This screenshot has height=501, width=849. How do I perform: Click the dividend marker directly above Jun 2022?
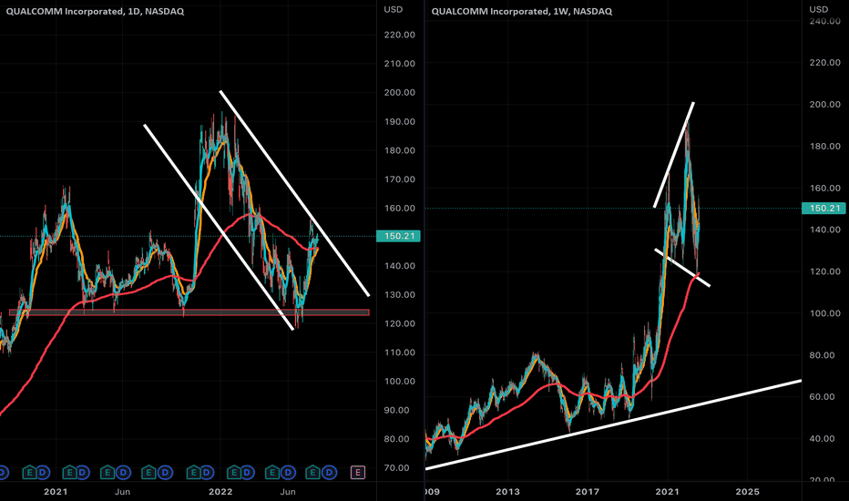[x=288, y=473]
